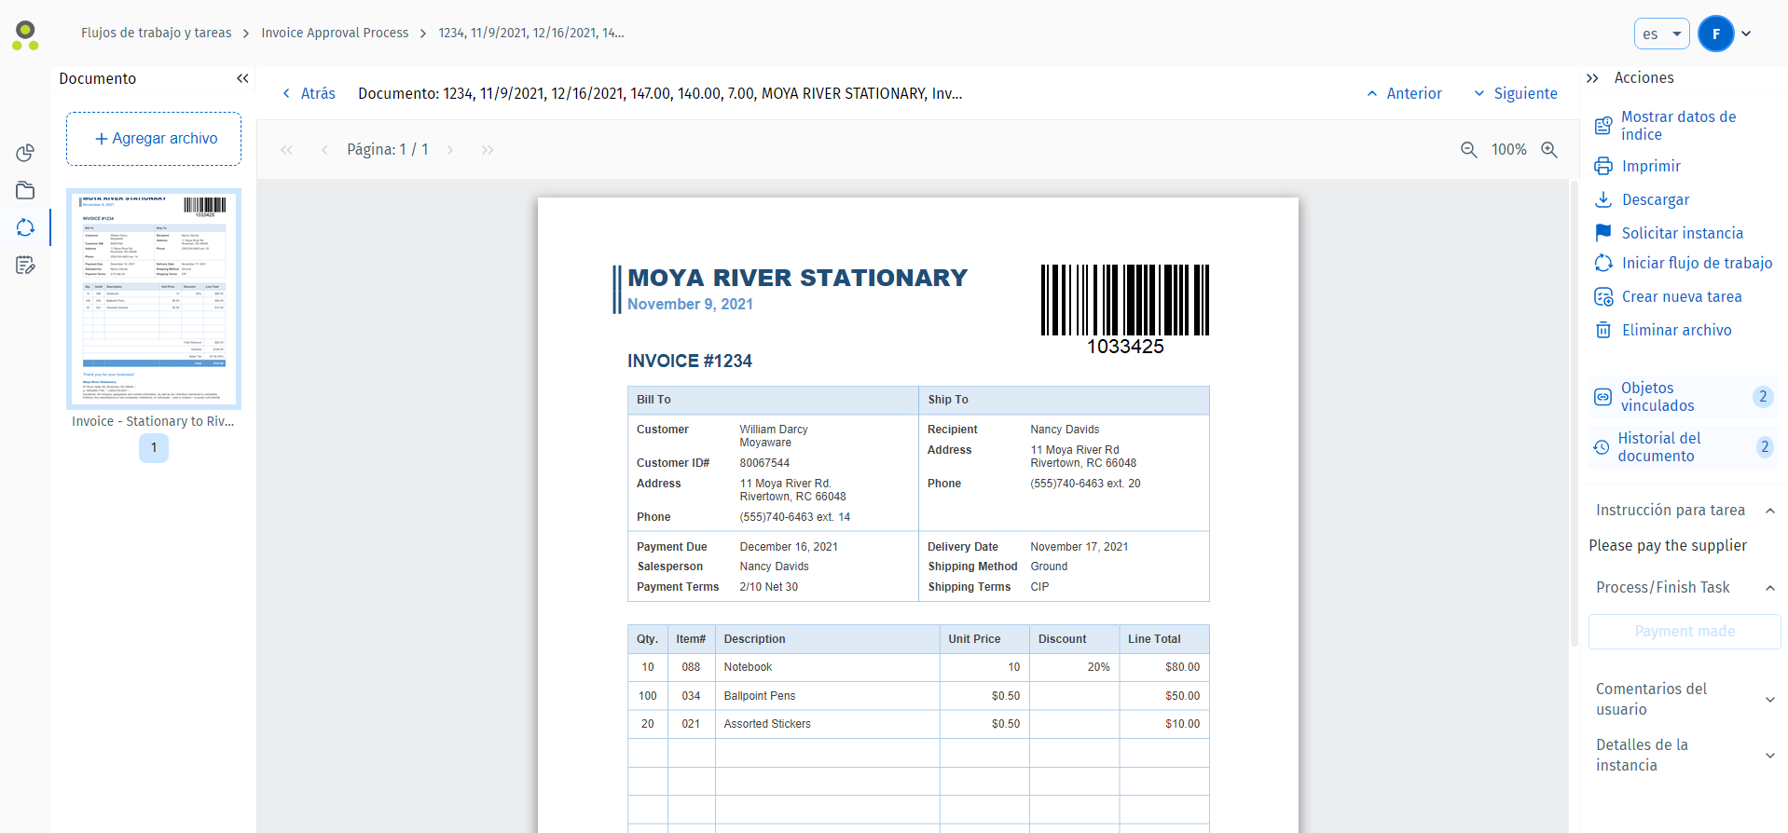Open the workflows icon in left sidebar
The width and height of the screenshot is (1788, 833).
click(x=25, y=227)
